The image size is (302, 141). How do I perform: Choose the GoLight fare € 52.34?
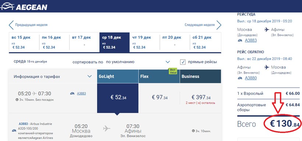[118, 98]
